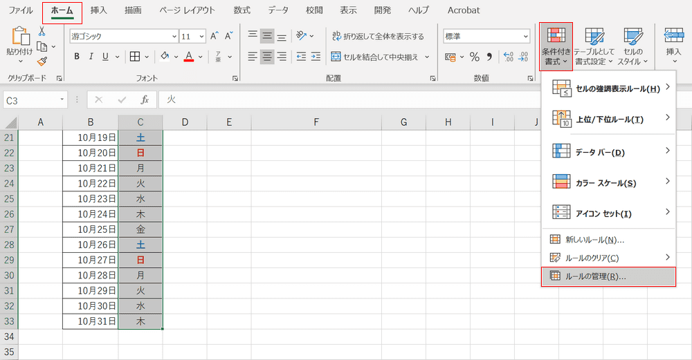Click the 条件付き書式 button
This screenshot has height=360, width=692.
click(556, 47)
